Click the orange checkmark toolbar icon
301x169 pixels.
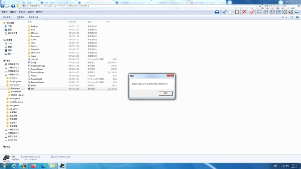252,12
